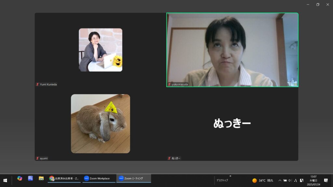This screenshot has height=187, width=333.
Task: Switch to Zoom Workplace taskbar window
Action: [x=99, y=178]
